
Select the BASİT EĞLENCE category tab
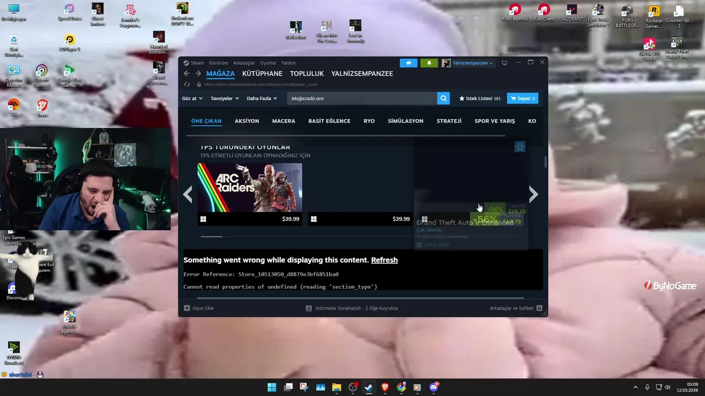pyautogui.click(x=329, y=121)
